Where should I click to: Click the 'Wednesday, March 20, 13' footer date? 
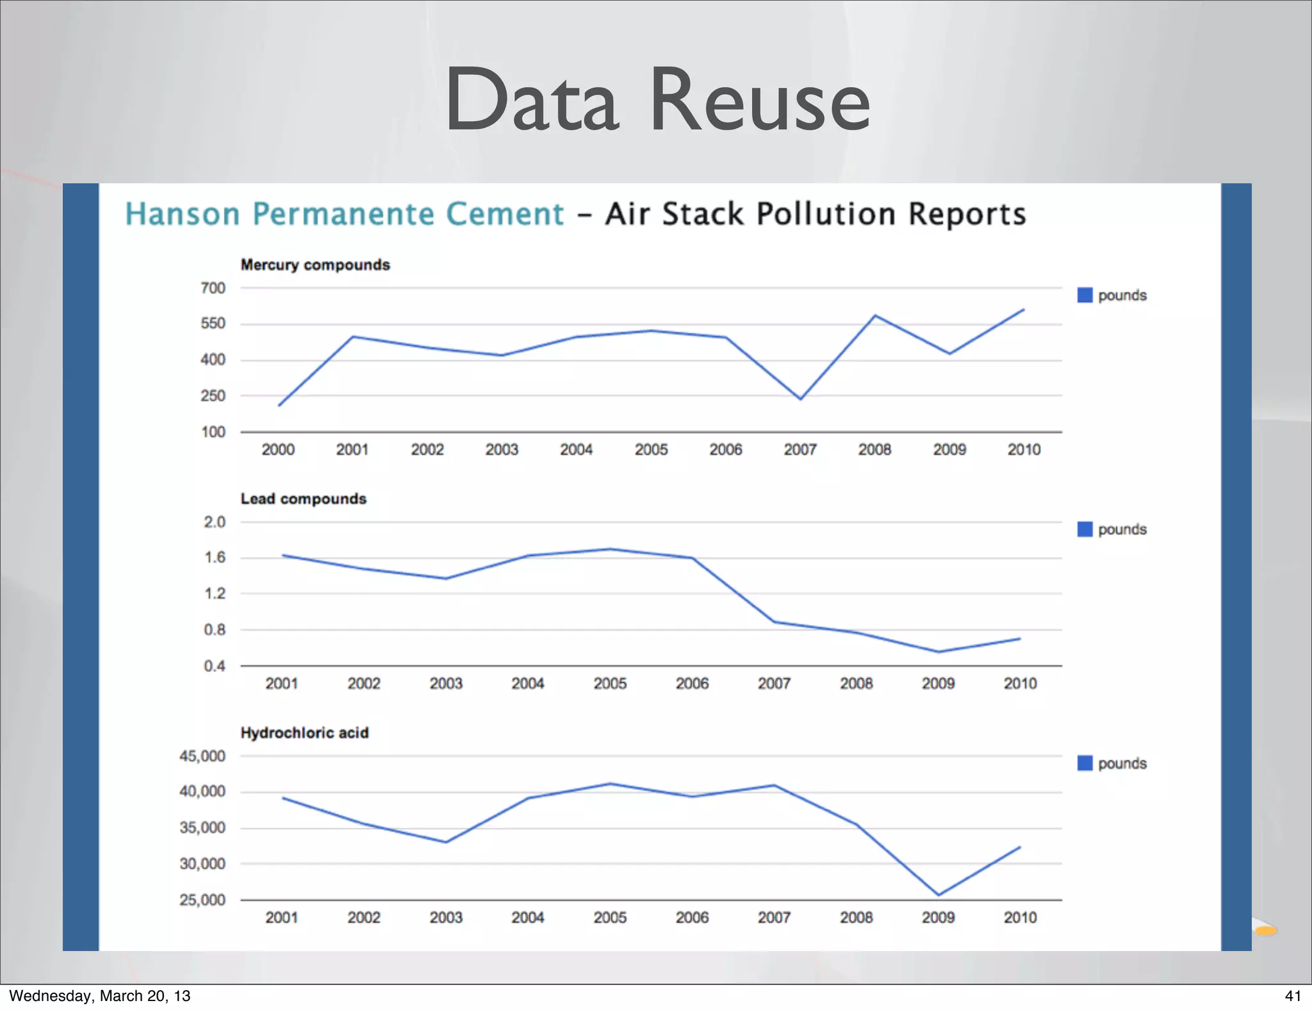coord(99,995)
